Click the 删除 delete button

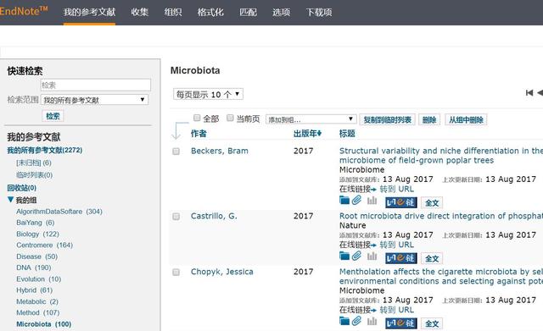[x=429, y=119]
